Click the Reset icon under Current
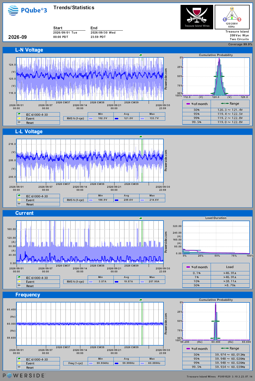This screenshot has width=255, height=381. pyautogui.click(x=19, y=286)
